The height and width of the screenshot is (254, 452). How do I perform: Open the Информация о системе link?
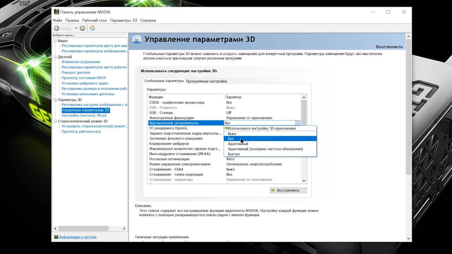click(77, 237)
